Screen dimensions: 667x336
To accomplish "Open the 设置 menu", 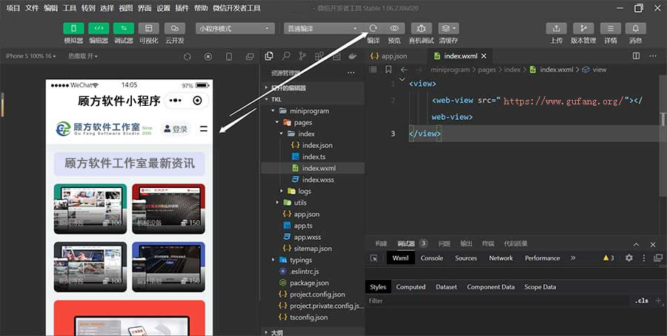I will point(163,8).
